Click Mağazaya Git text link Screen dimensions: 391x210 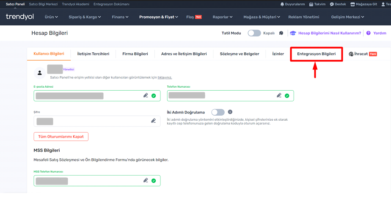[x=366, y=4]
